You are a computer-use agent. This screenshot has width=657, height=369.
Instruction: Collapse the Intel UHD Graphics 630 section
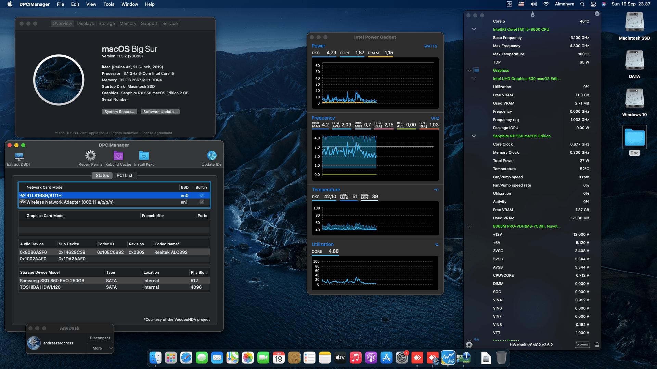pyautogui.click(x=474, y=79)
